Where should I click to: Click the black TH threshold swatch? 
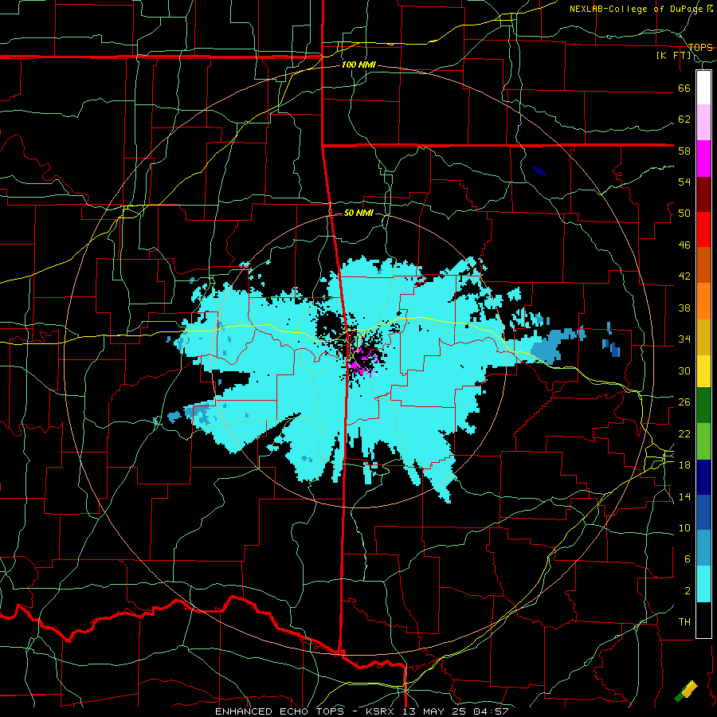[703, 620]
